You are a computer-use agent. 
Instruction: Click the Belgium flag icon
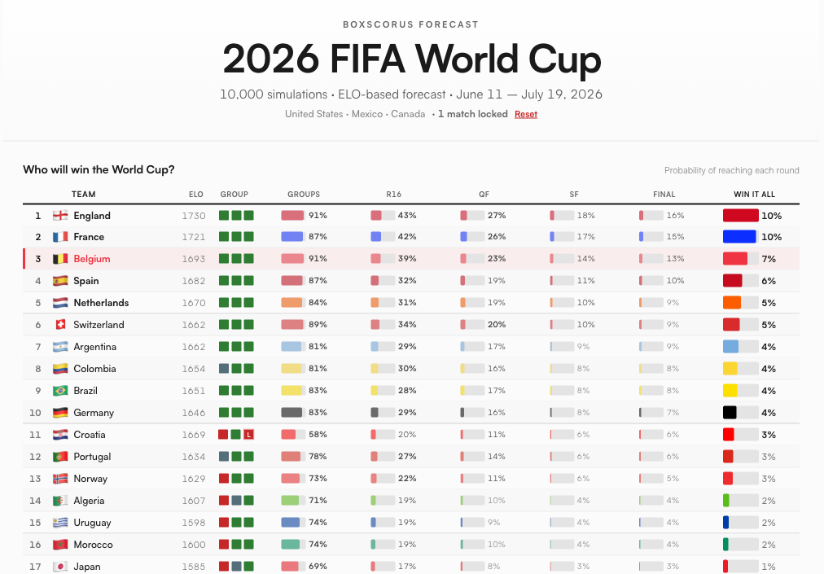click(59, 259)
